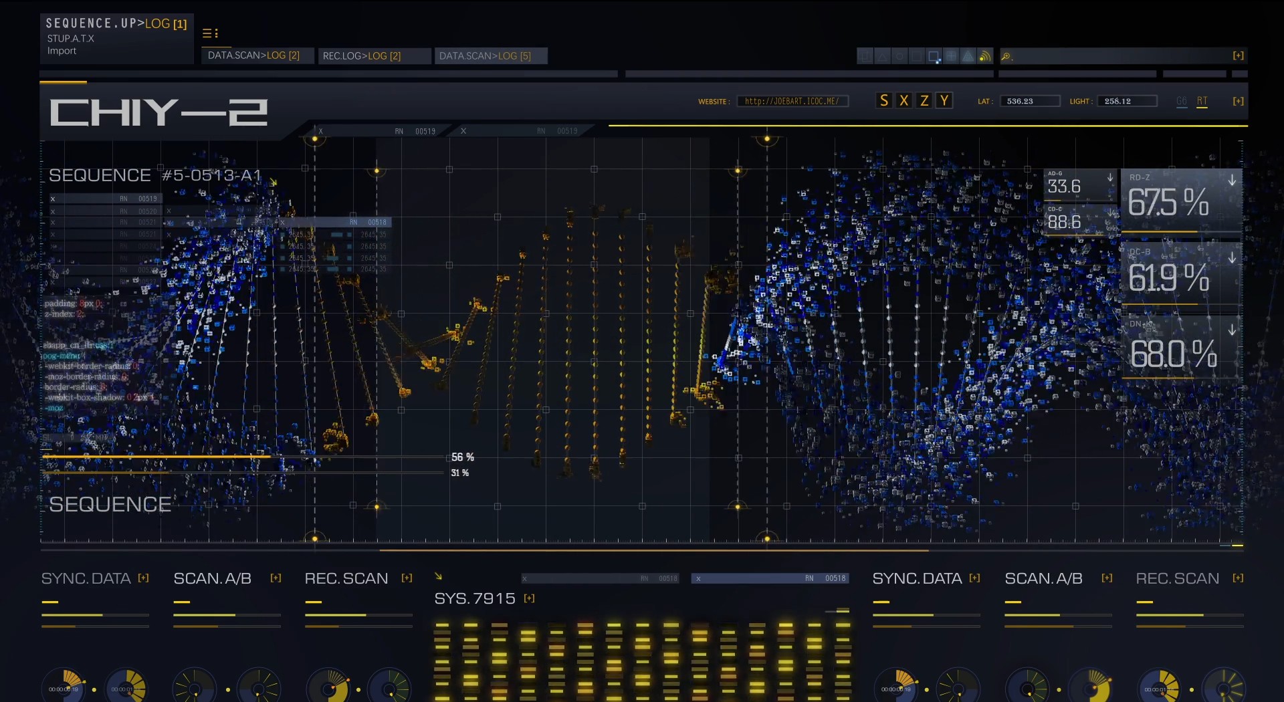Expand the RD-Z 67.5% panel arrow
The height and width of the screenshot is (702, 1284).
(1232, 181)
